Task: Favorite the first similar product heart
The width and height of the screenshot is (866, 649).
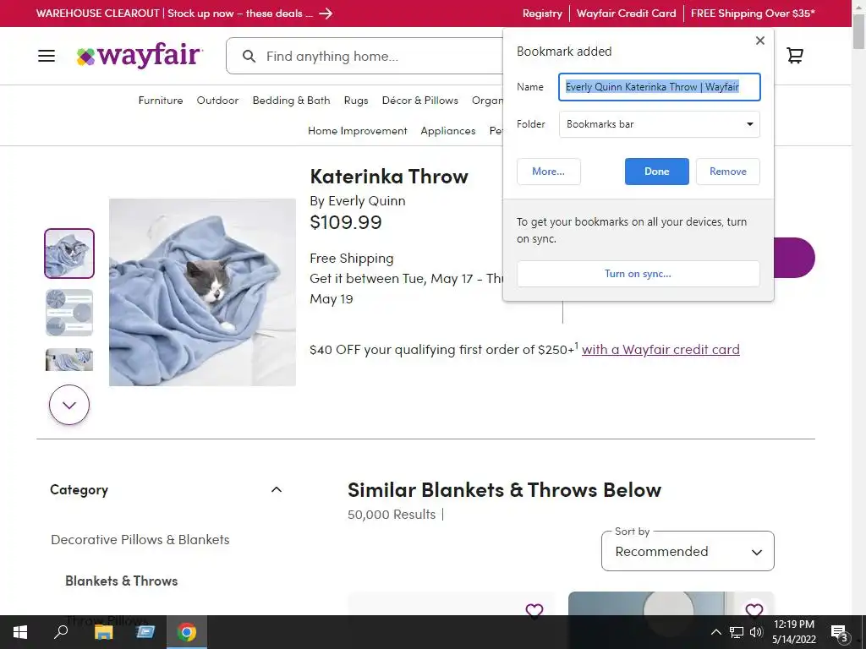Action: click(x=534, y=611)
